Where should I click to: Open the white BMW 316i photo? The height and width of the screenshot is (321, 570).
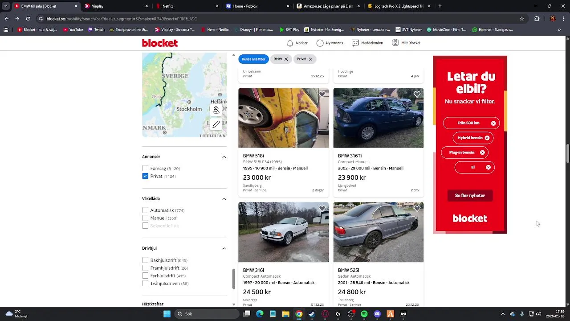click(x=283, y=232)
